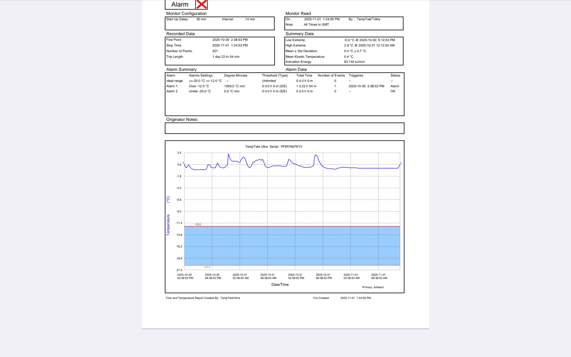Image resolution: width=571 pixels, height=357 pixels.
Task: Click the High Extreme value text
Action: click(x=369, y=46)
